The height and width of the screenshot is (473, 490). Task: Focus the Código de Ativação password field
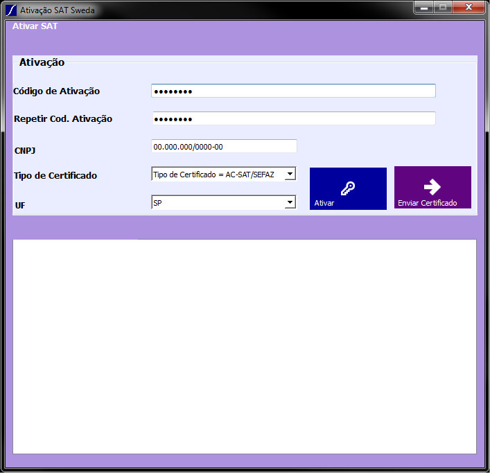pyautogui.click(x=293, y=91)
